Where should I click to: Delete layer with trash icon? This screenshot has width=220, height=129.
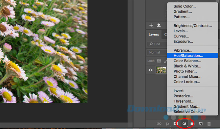[209, 124]
